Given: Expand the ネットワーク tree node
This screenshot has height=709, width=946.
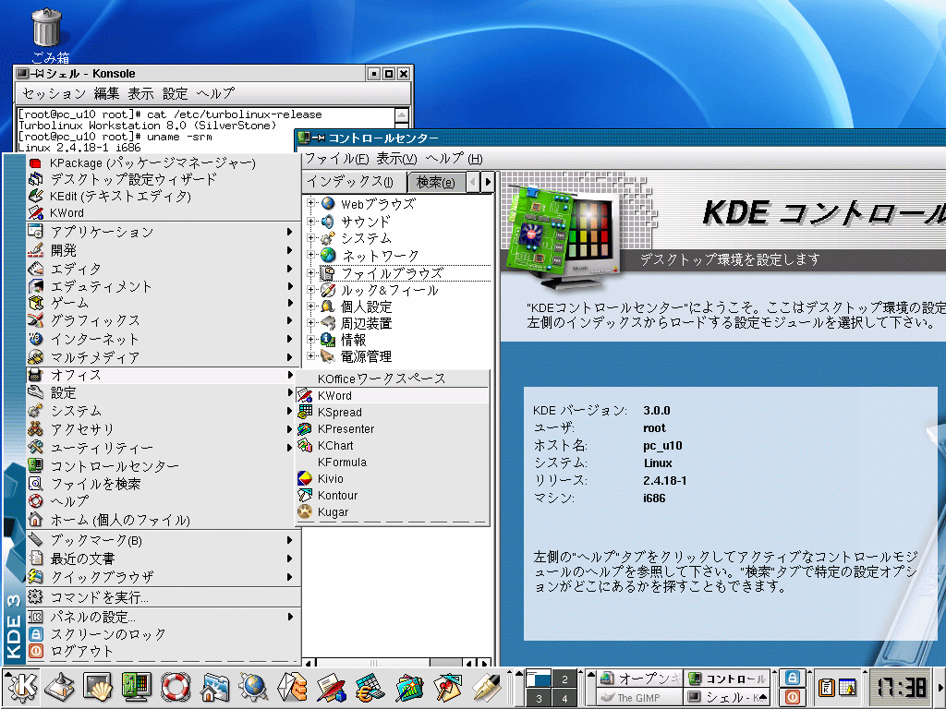Looking at the screenshot, I should [x=310, y=255].
